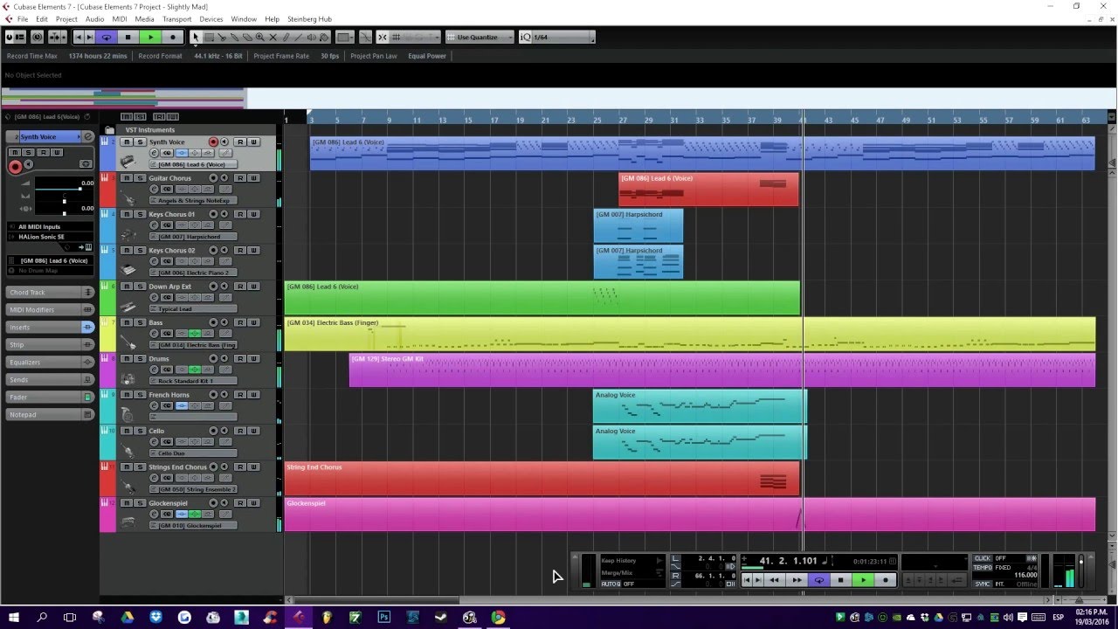Image resolution: width=1118 pixels, height=629 pixels.
Task: Click the Notepad inspector tab
Action: 50,415
